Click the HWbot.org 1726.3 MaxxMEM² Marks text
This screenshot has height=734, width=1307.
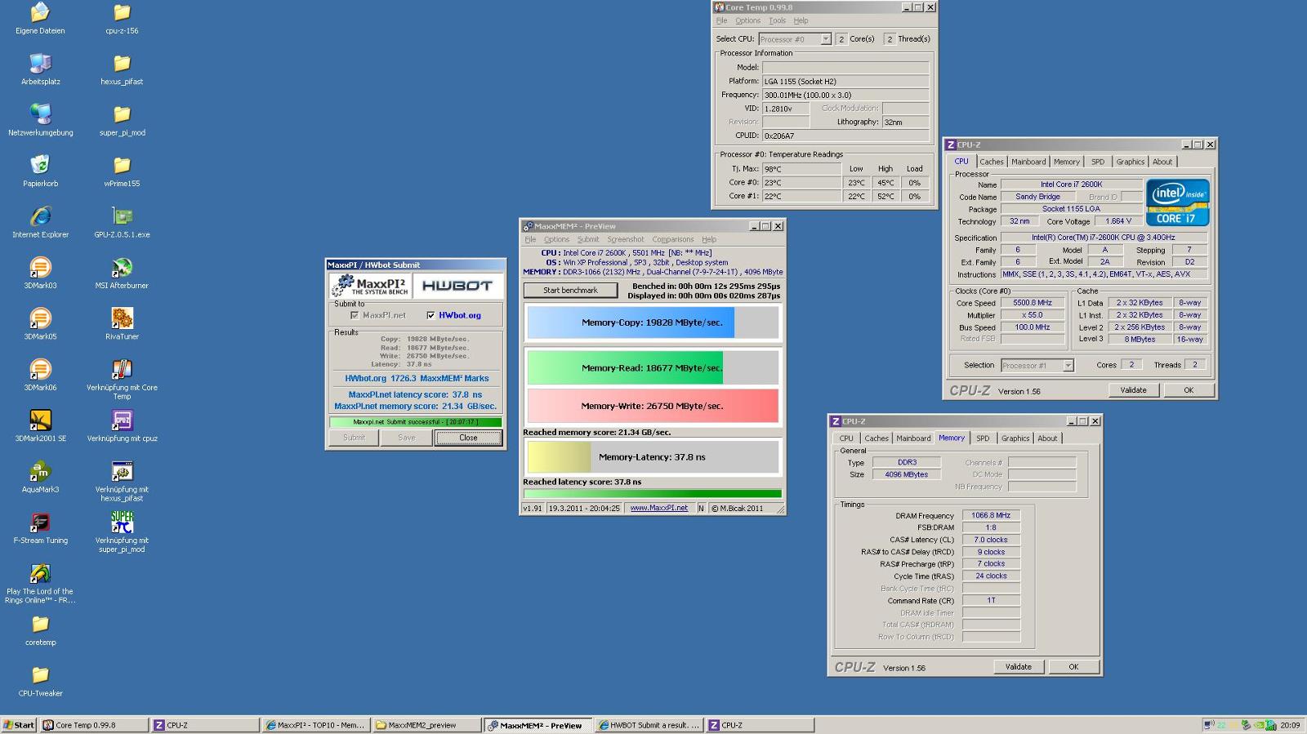pyautogui.click(x=417, y=379)
